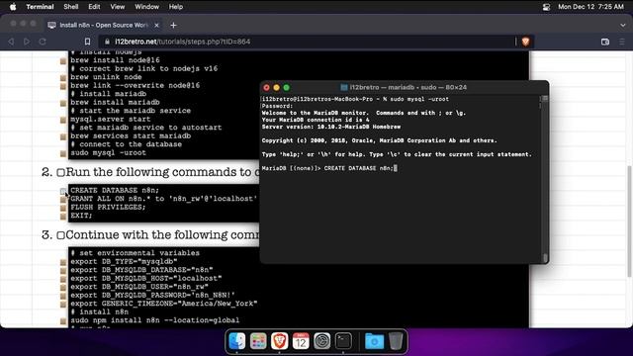This screenshot has height=356, width=633.
Task: Expand the browser tab search chevron
Action: (x=623, y=25)
